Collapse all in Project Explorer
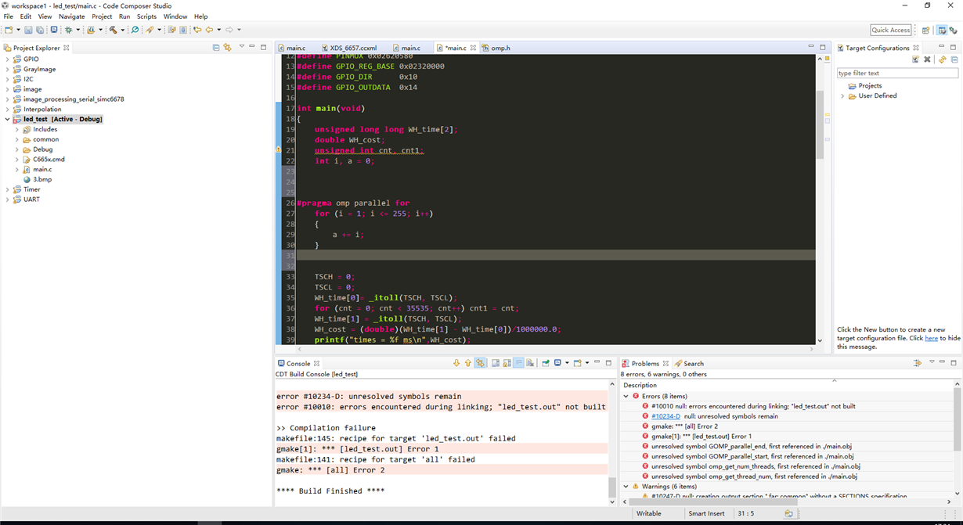The image size is (963, 525). pos(216,48)
